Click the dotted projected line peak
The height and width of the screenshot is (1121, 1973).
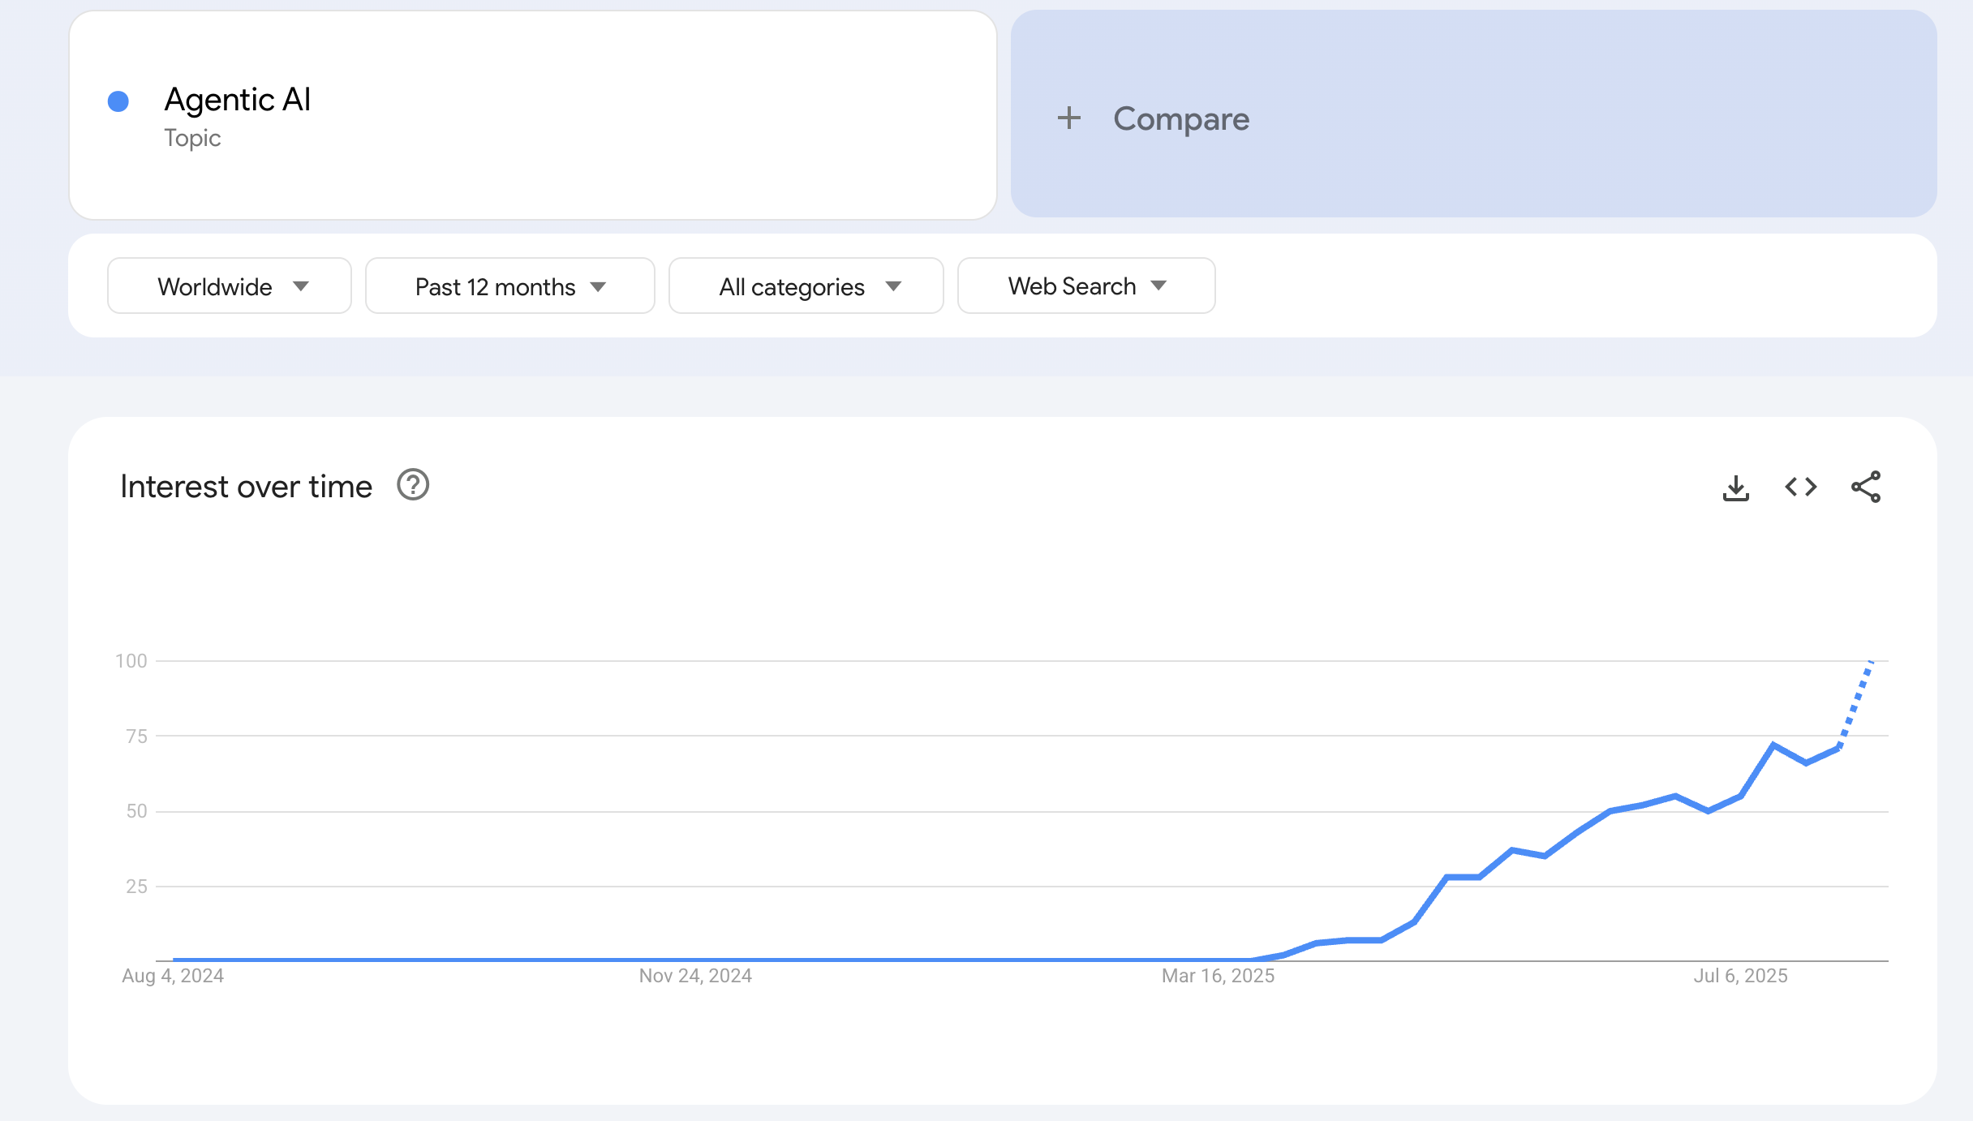1871,662
